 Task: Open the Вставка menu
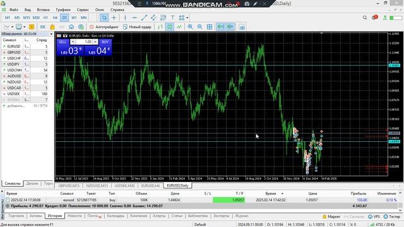point(43,10)
